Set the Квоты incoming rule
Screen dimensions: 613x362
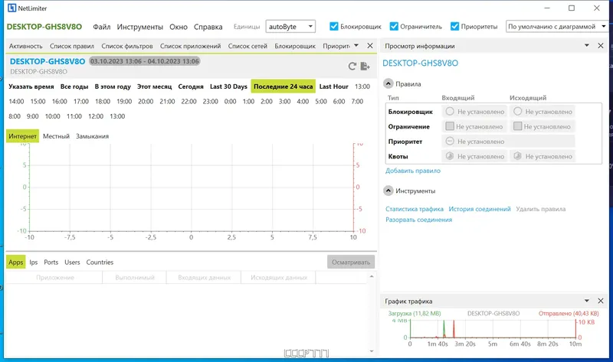click(474, 156)
